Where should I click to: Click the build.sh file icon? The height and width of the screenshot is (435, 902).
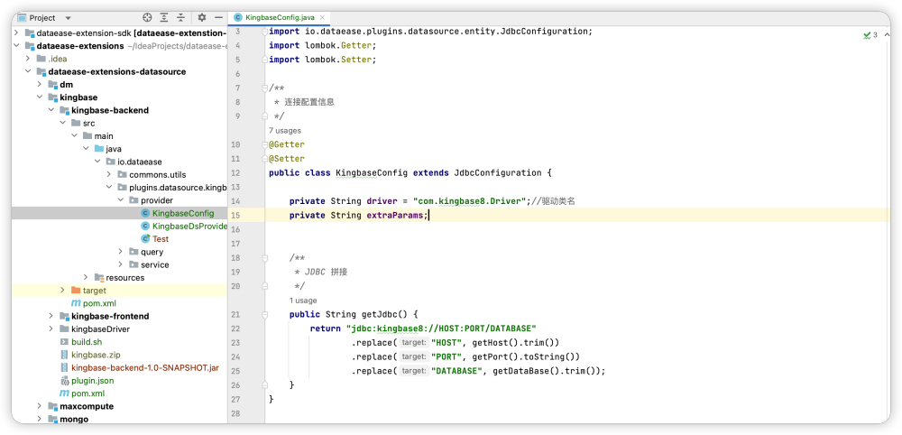(x=64, y=342)
